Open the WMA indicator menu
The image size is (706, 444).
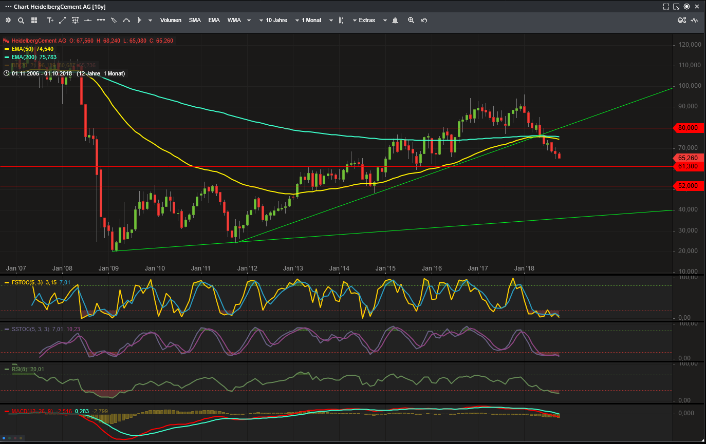coord(234,20)
